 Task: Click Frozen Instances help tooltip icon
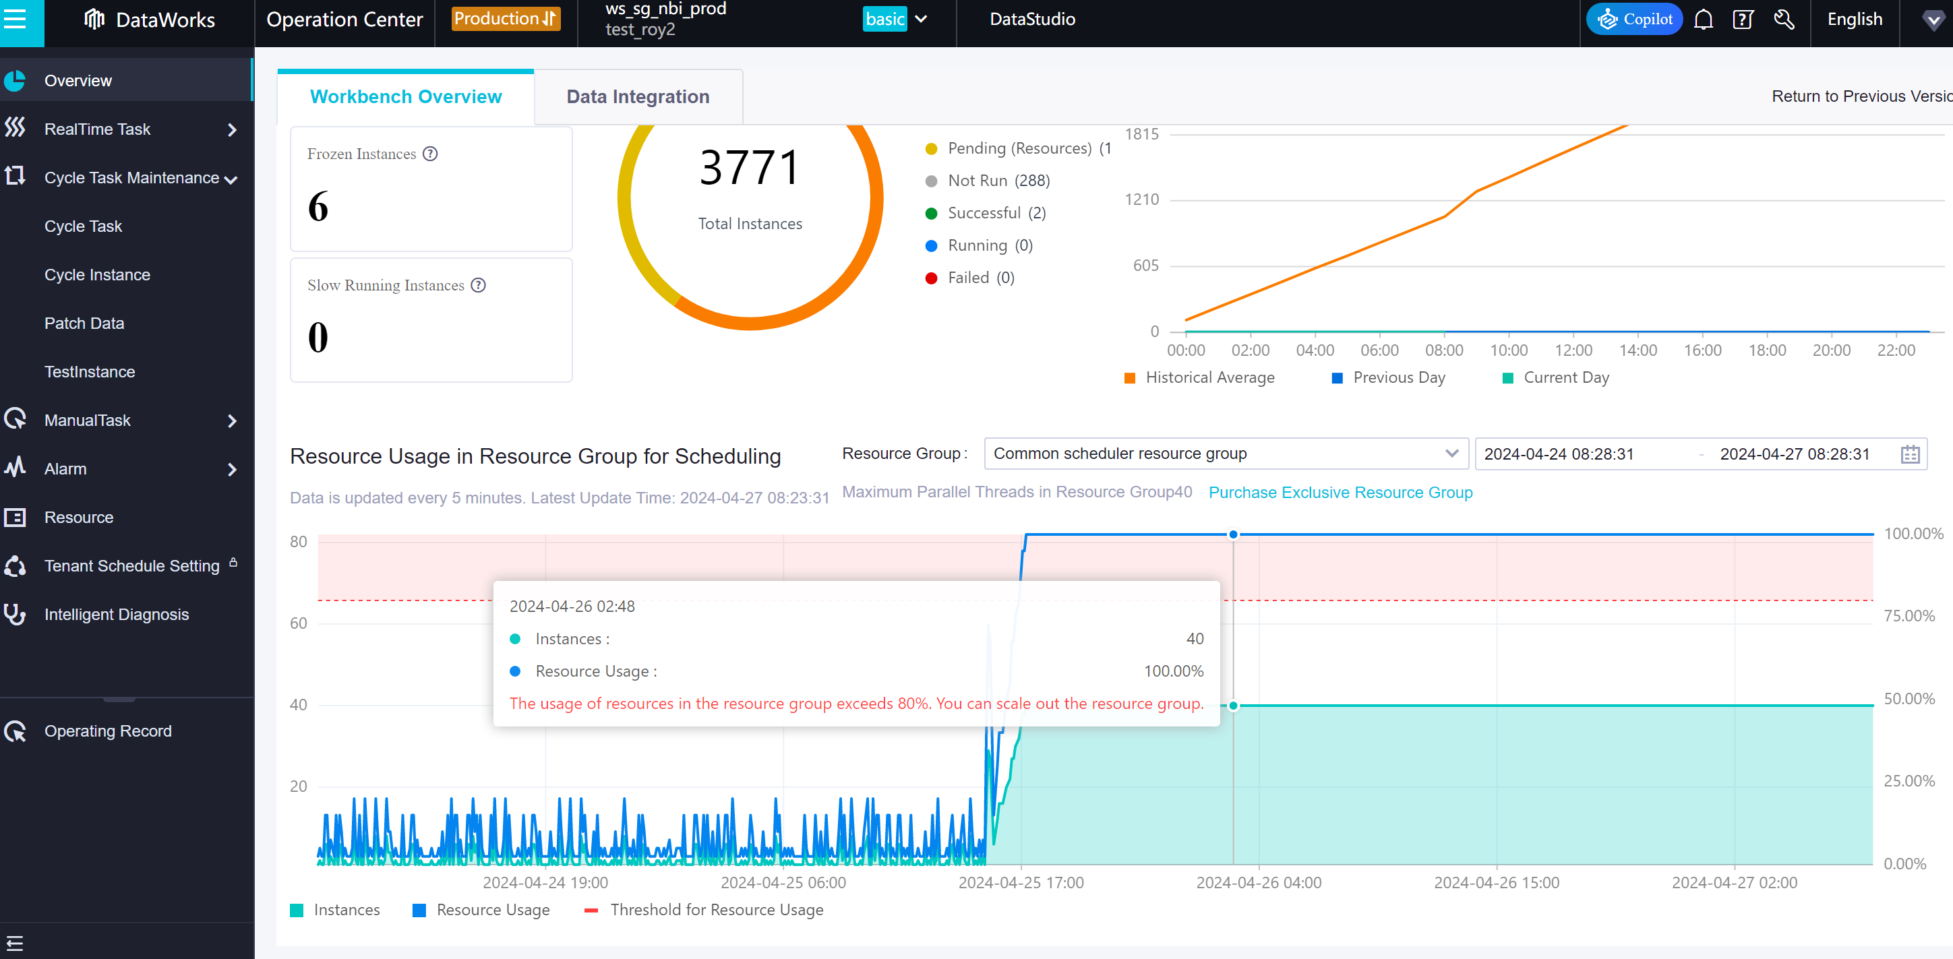(x=430, y=154)
